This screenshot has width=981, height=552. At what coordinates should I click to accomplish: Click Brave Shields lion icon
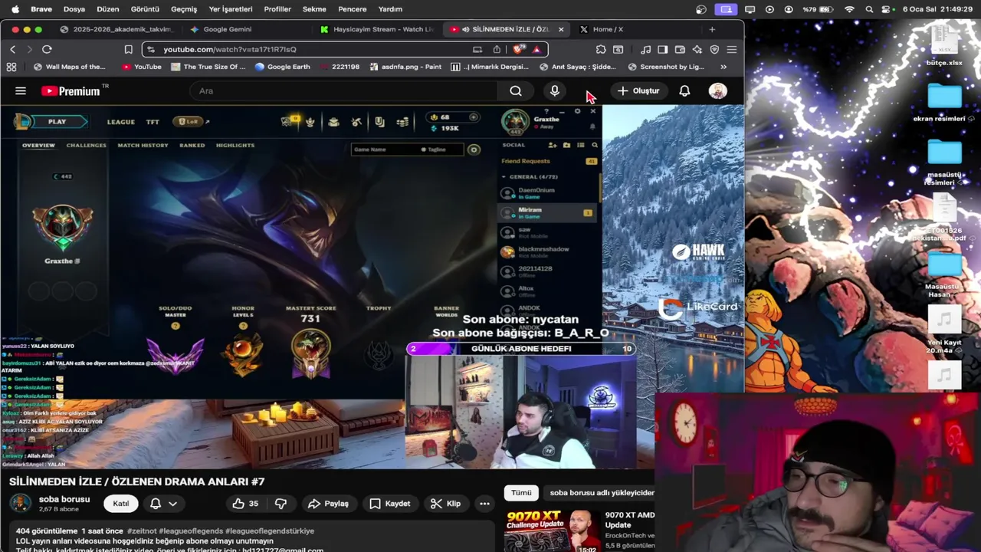click(519, 49)
